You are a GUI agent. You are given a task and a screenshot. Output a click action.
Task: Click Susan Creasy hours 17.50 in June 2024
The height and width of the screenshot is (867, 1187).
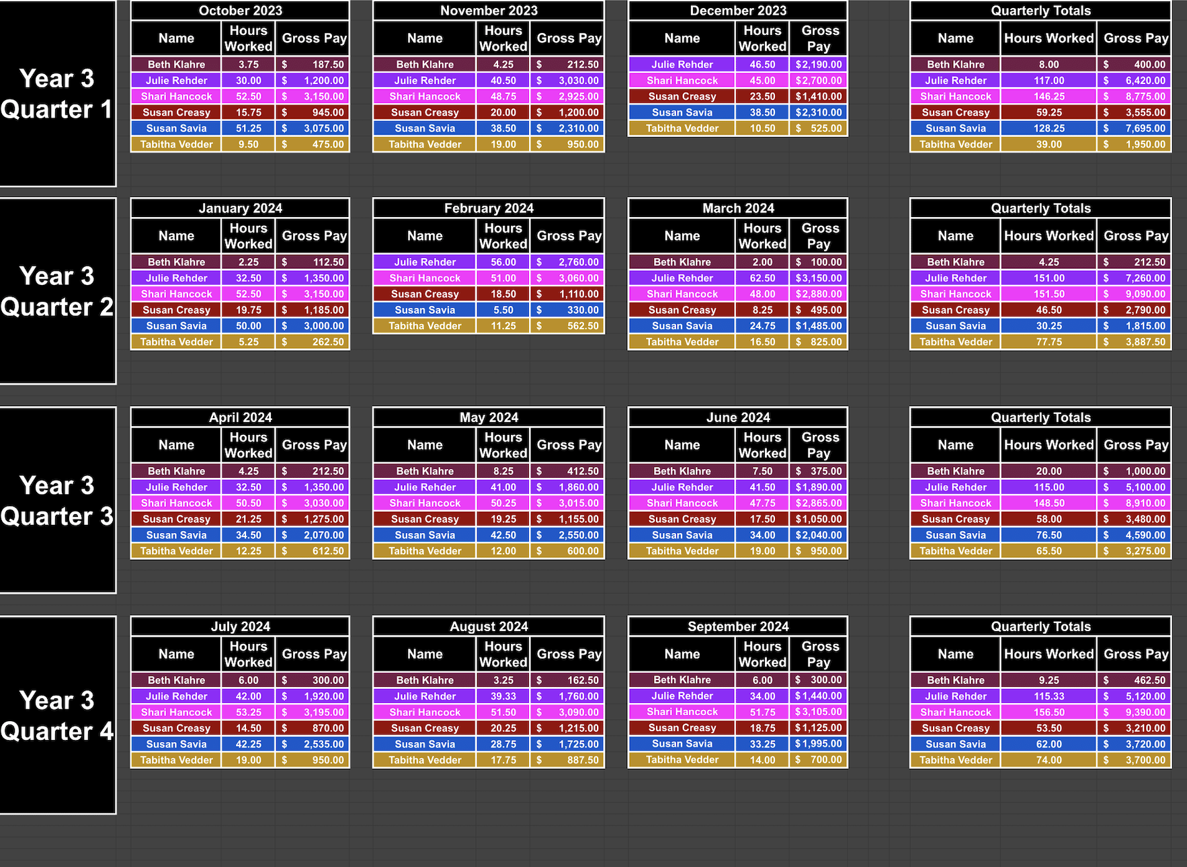[762, 519]
